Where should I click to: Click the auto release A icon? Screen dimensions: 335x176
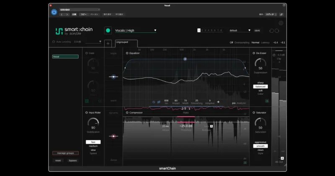[211, 127]
